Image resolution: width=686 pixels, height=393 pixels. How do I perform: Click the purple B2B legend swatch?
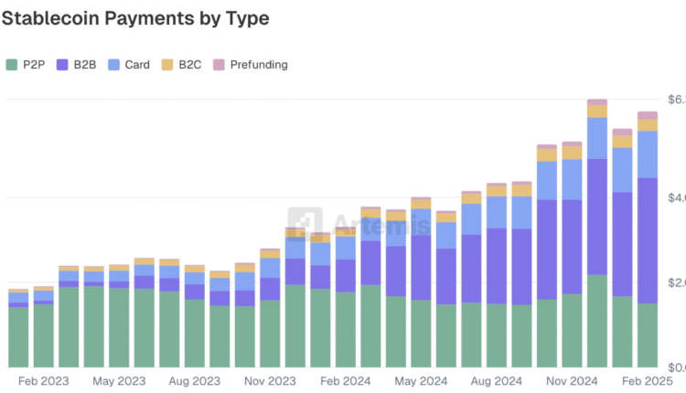click(62, 65)
